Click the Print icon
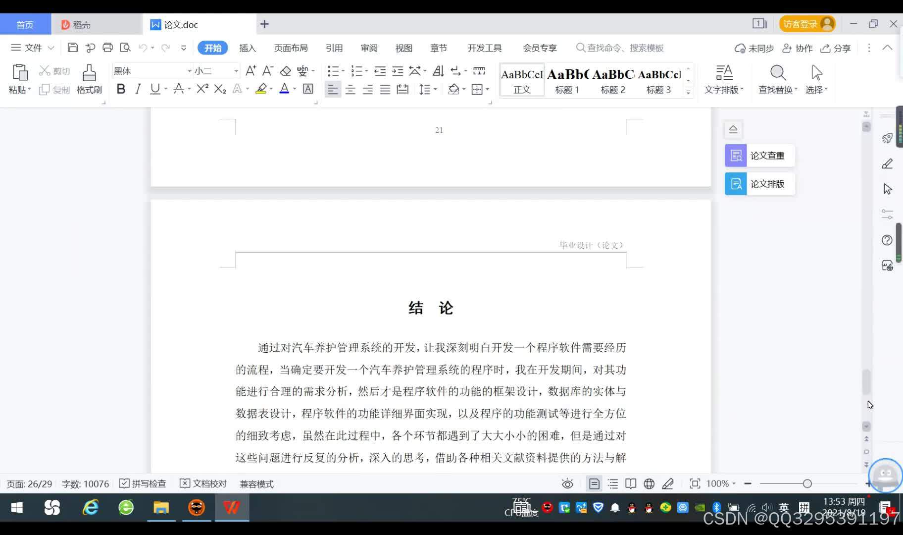The width and height of the screenshot is (903, 535). click(107, 48)
